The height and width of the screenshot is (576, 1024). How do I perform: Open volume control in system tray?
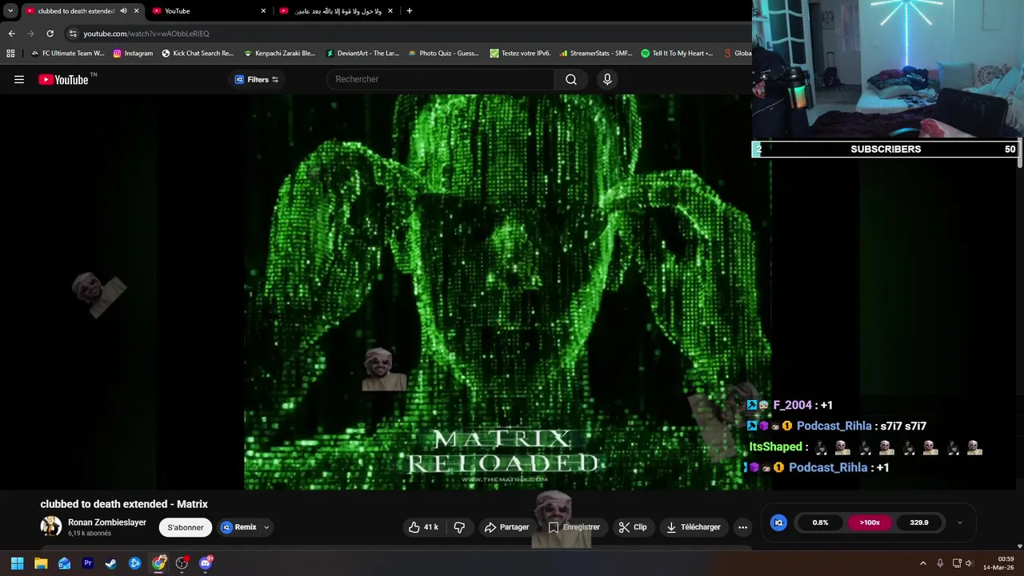(x=969, y=563)
